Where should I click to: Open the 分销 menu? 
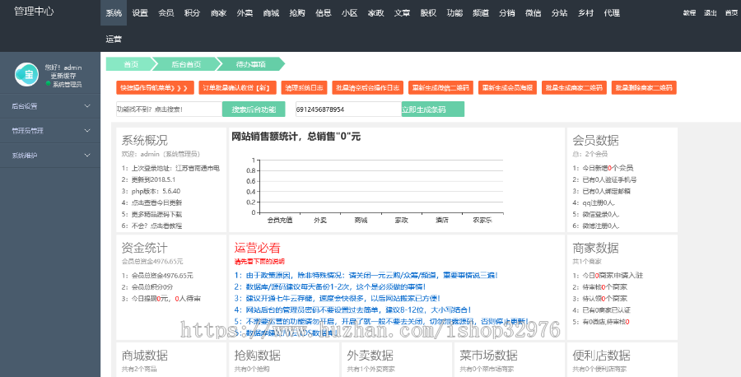(x=506, y=12)
